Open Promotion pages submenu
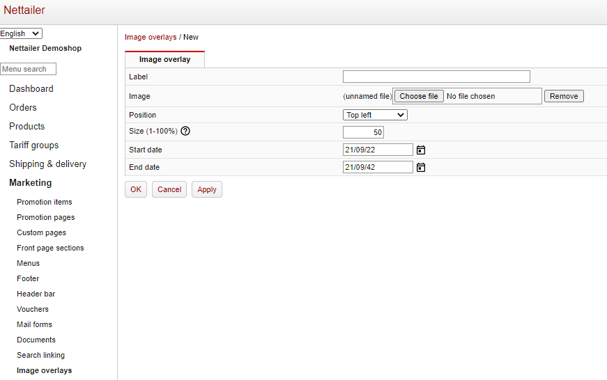The height and width of the screenshot is (380, 607). [46, 217]
